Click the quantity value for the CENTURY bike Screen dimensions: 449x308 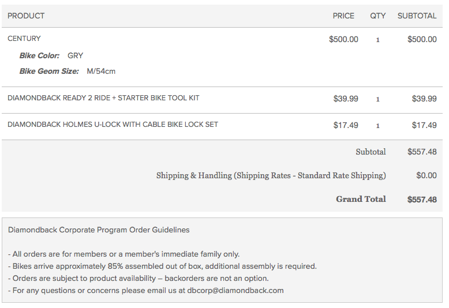(378, 40)
